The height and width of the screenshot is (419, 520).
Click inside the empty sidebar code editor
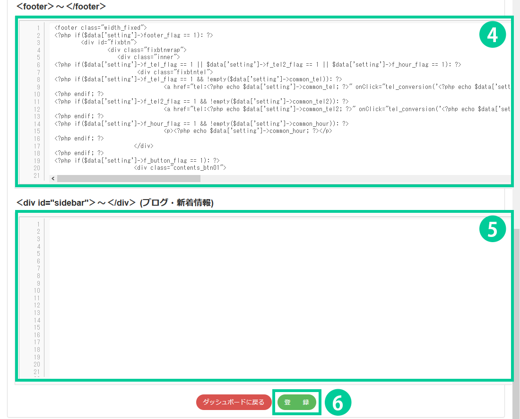[x=279, y=298]
